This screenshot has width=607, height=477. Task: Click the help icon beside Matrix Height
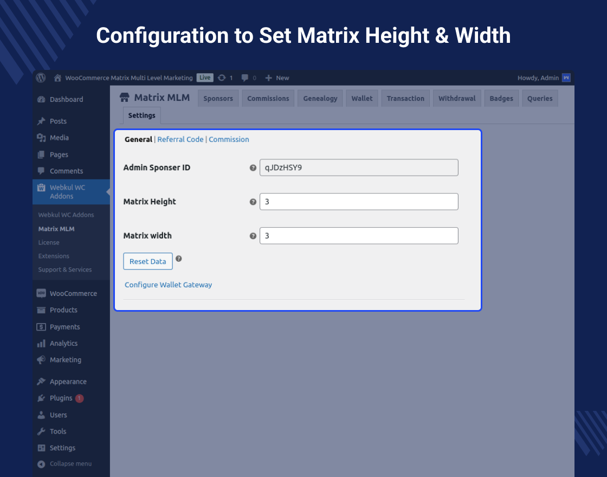253,202
